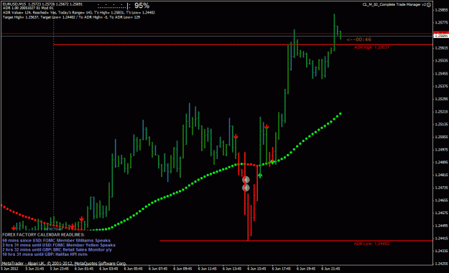This screenshot has height=273, width=449.
Task: Click the large green buy arrow below the moving average
Action: point(260,175)
